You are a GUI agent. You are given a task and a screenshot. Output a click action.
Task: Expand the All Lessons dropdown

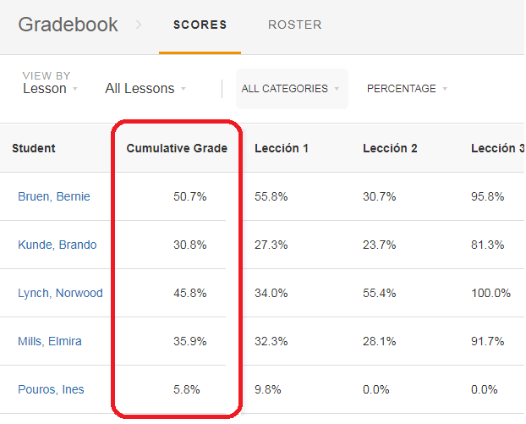(145, 89)
